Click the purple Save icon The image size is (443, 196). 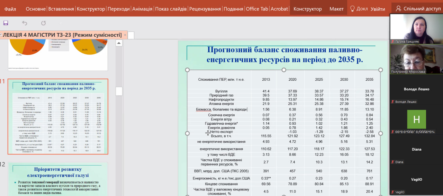pos(6,23)
